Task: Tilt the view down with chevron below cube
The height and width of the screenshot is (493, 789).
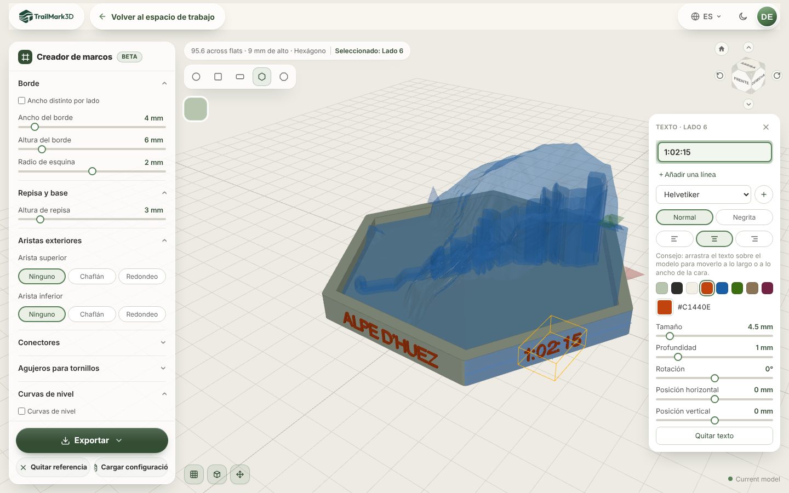Action: (x=748, y=104)
